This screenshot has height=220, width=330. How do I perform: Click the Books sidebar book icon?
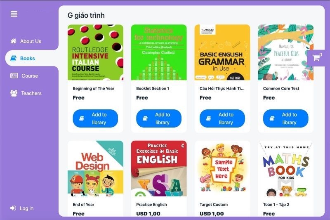tap(14, 58)
